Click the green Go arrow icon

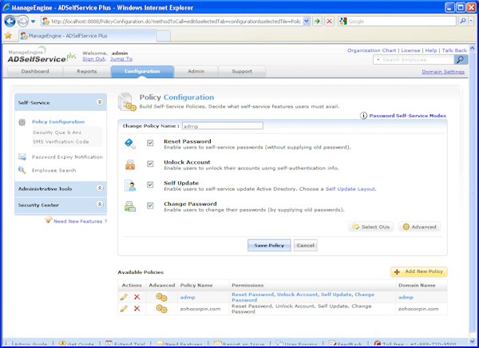click(x=318, y=21)
